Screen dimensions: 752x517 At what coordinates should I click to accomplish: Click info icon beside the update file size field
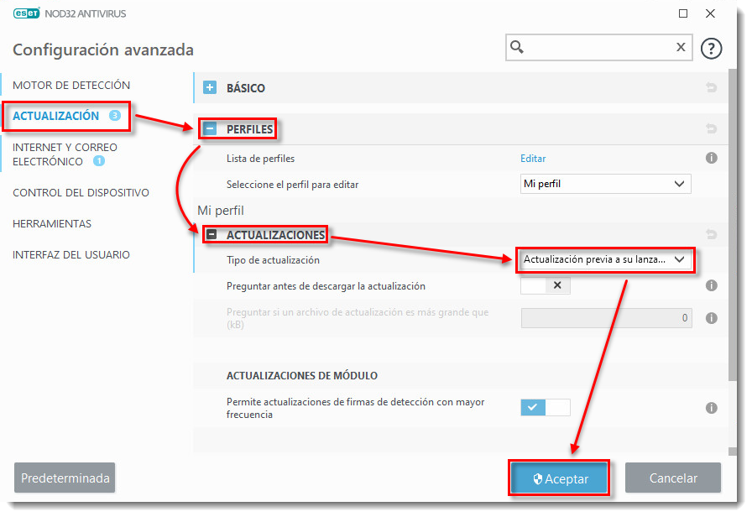tap(711, 318)
